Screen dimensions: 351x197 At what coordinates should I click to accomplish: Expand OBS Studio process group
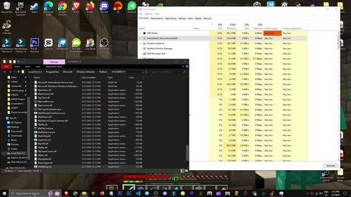click(140, 33)
